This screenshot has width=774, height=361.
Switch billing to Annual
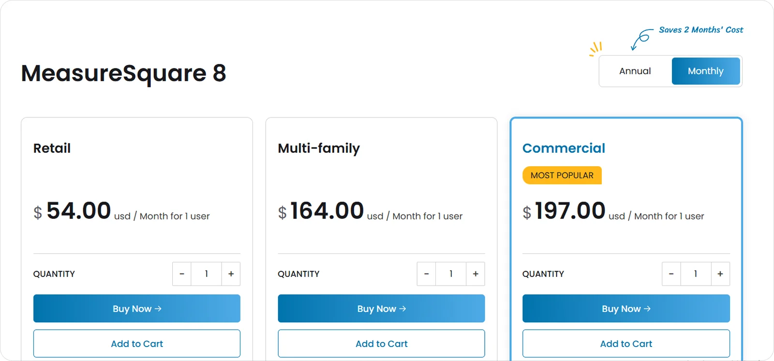(x=635, y=71)
